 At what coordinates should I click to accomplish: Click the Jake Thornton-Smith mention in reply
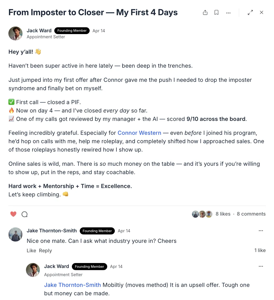tap(73, 285)
